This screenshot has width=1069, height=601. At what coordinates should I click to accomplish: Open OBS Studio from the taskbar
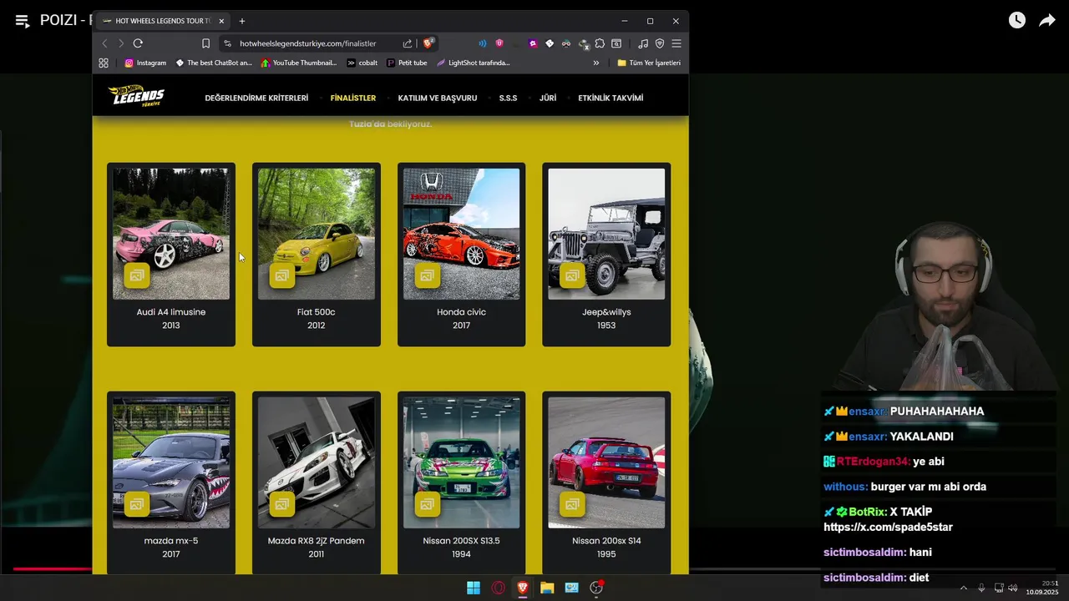(596, 588)
